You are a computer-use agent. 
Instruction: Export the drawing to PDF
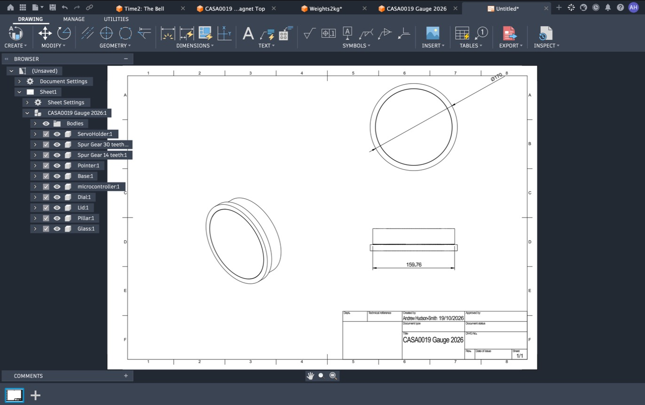click(509, 33)
